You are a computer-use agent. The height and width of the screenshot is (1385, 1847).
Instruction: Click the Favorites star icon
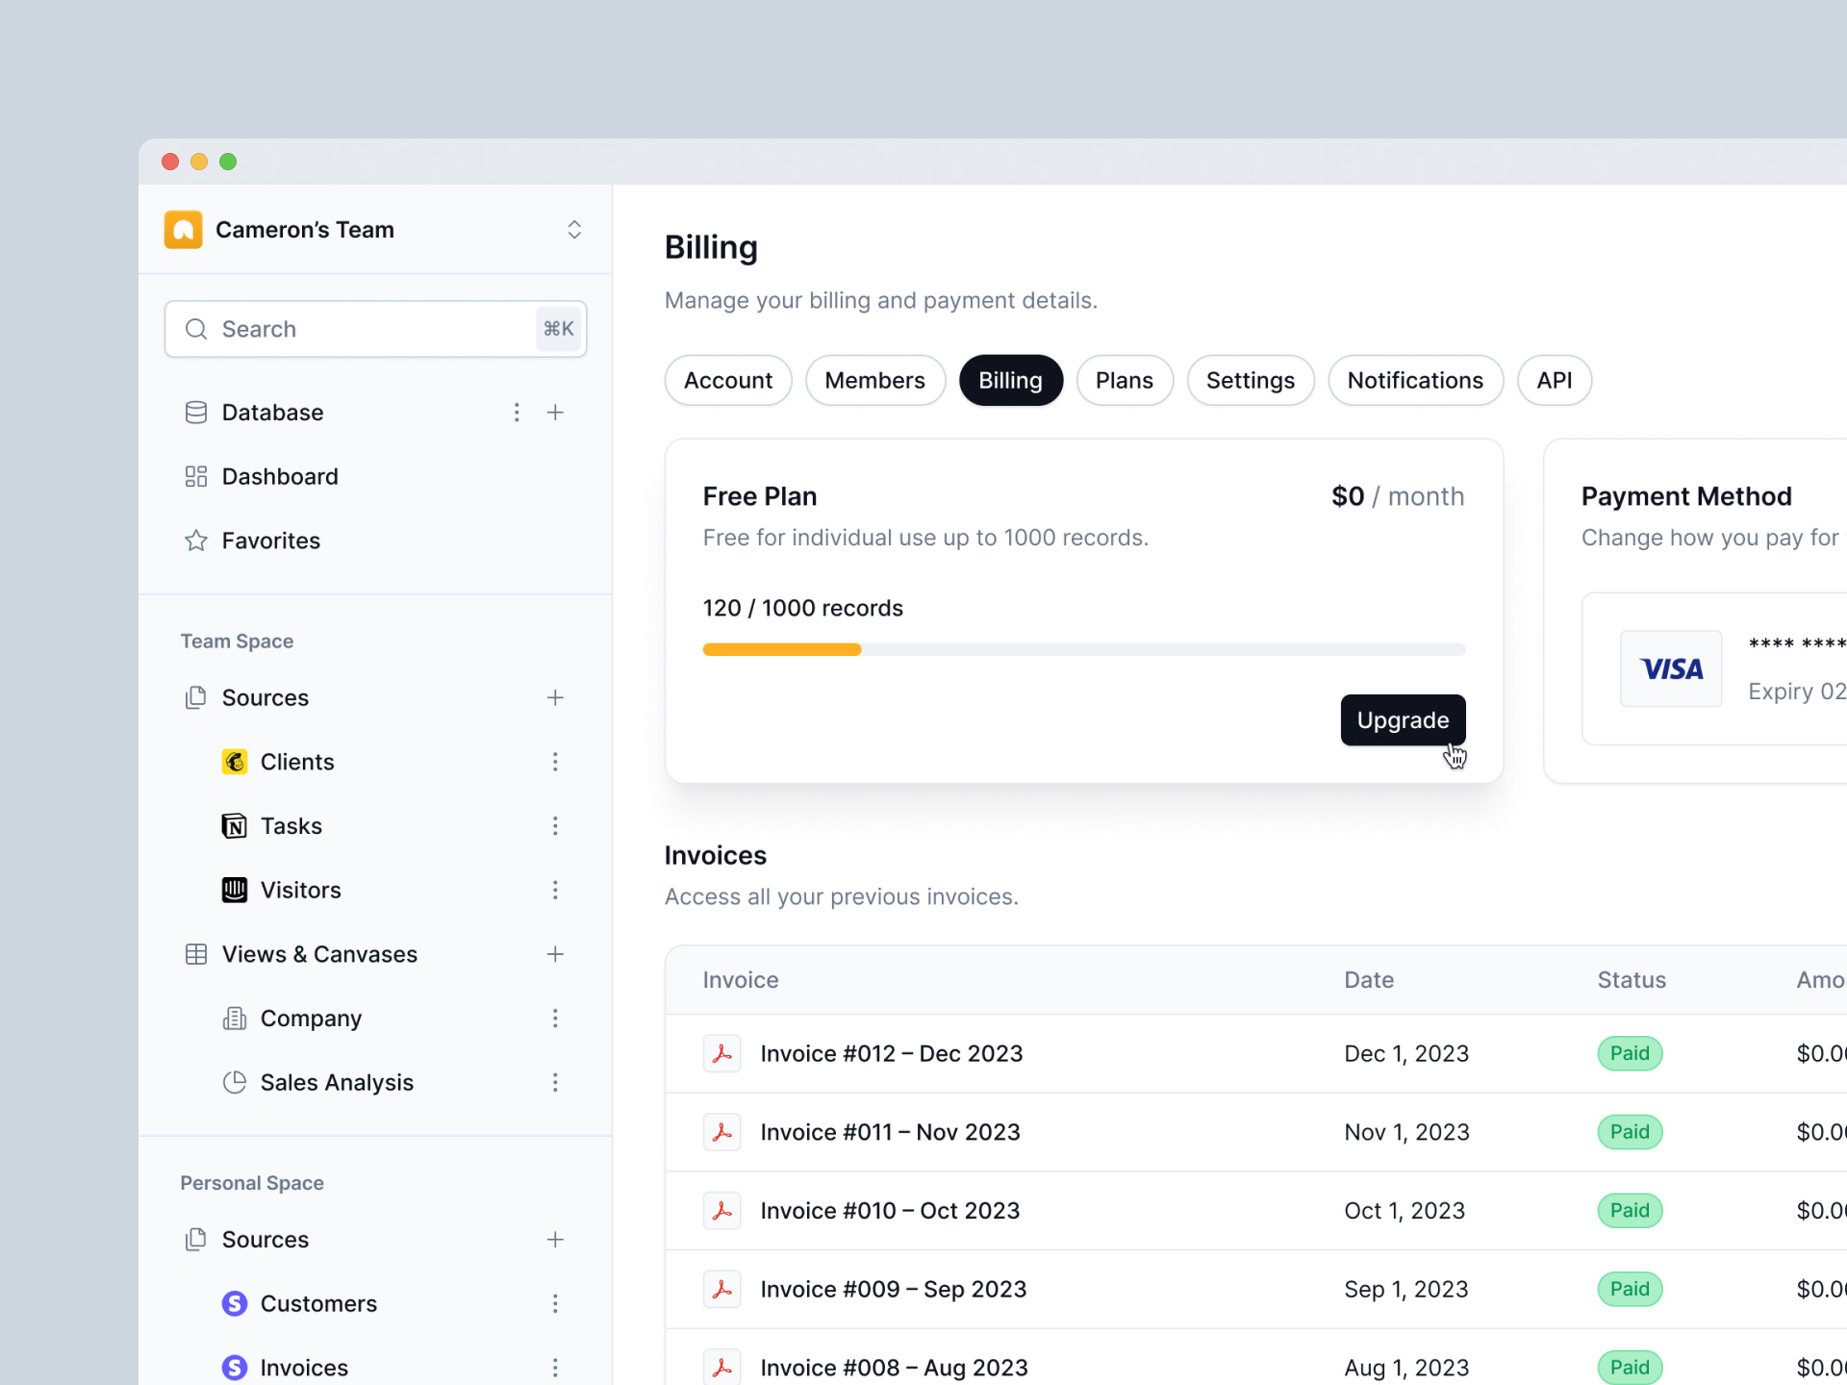196,541
